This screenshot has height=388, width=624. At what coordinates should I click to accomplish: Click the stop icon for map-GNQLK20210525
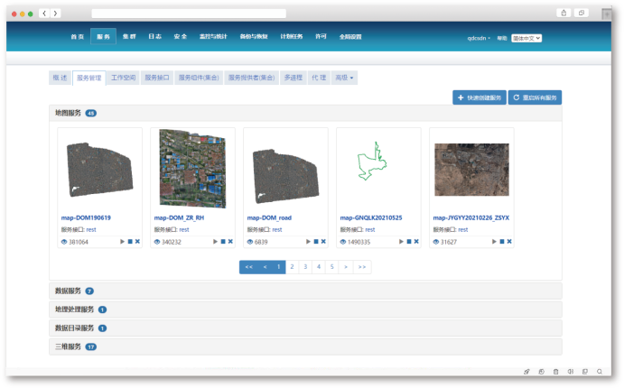[x=409, y=242]
